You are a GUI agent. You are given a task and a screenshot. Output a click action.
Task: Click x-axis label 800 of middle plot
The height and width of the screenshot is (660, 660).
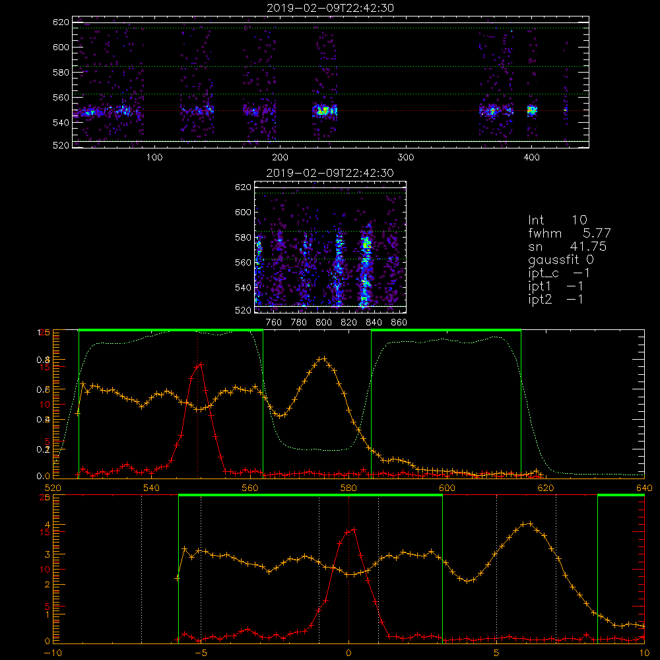(323, 323)
